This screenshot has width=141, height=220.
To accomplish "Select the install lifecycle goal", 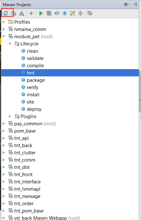I will 30,95.
